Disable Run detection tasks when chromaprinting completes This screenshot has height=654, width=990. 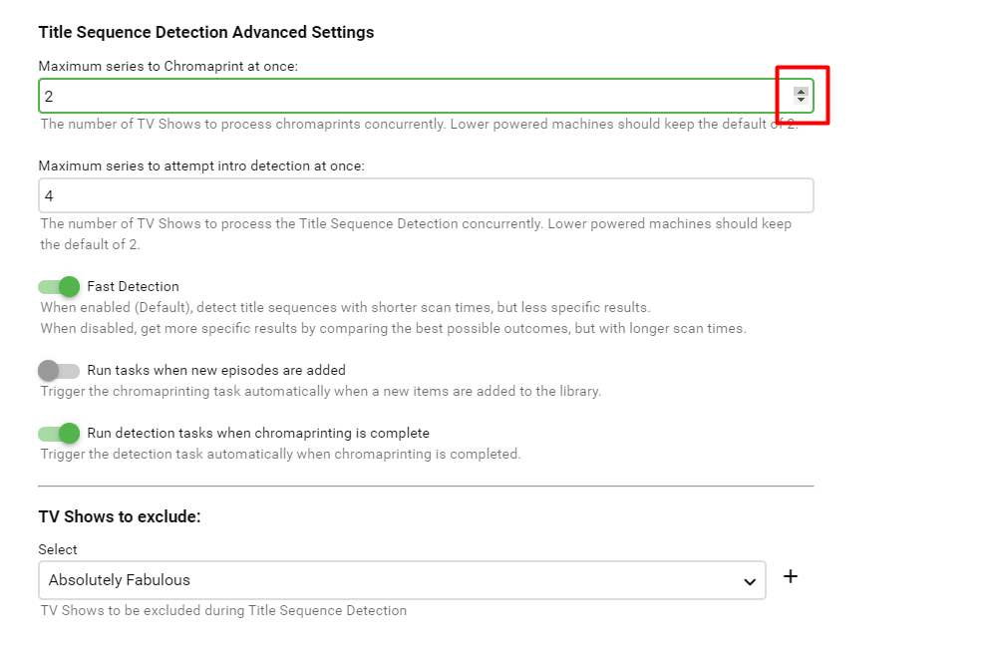point(60,434)
